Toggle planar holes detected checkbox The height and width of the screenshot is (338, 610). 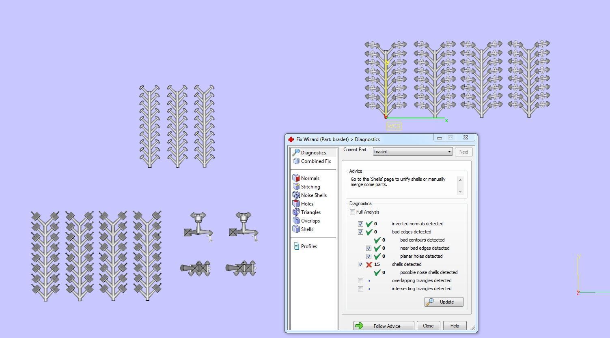pos(369,256)
